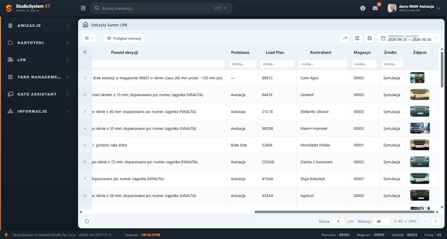Open the hamburger list menu dropdown
The width and height of the screenshot is (447, 239).
click(89, 38)
